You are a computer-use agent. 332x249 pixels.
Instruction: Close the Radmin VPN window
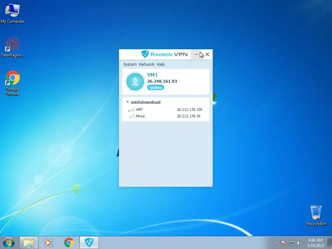point(207,54)
